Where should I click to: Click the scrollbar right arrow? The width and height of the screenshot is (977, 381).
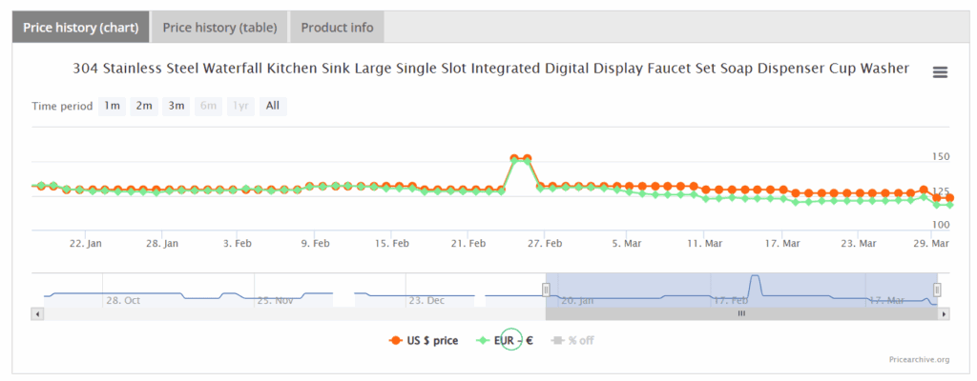pyautogui.click(x=944, y=313)
